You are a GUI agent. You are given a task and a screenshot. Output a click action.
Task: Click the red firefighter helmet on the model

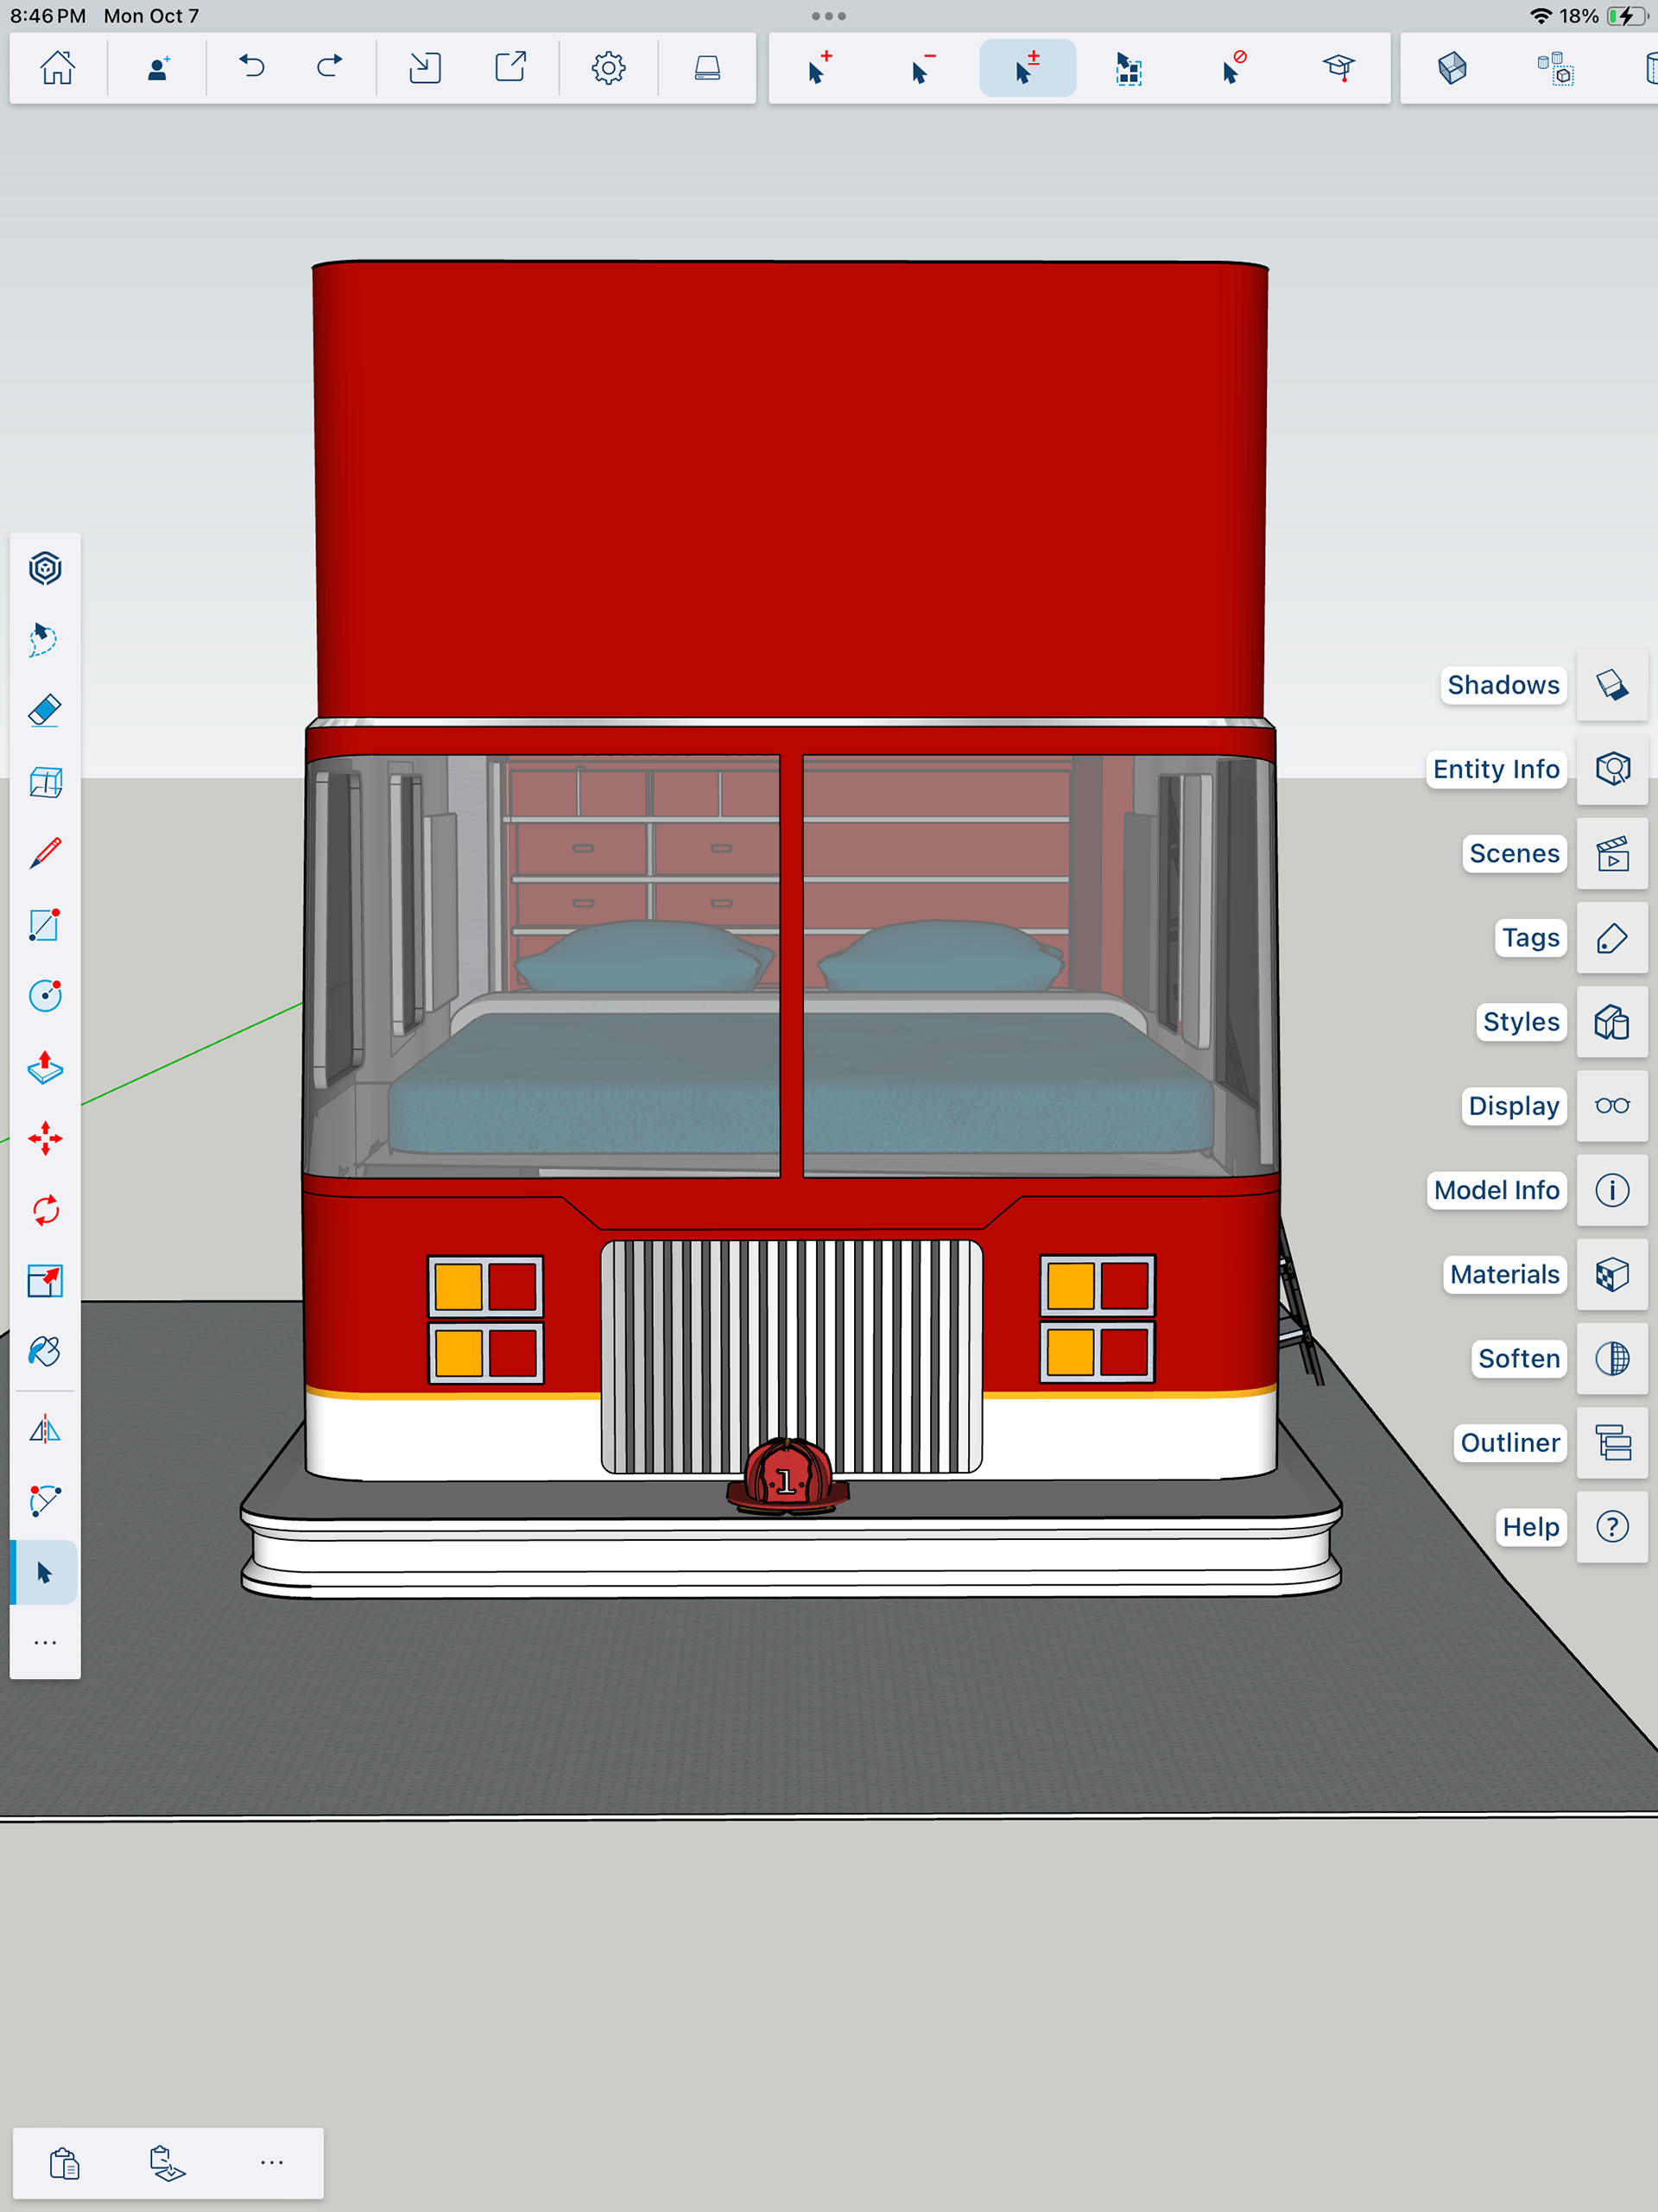[x=787, y=1477]
